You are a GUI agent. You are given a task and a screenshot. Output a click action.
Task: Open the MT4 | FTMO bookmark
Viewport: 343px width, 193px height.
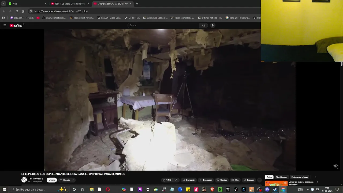(x=132, y=18)
